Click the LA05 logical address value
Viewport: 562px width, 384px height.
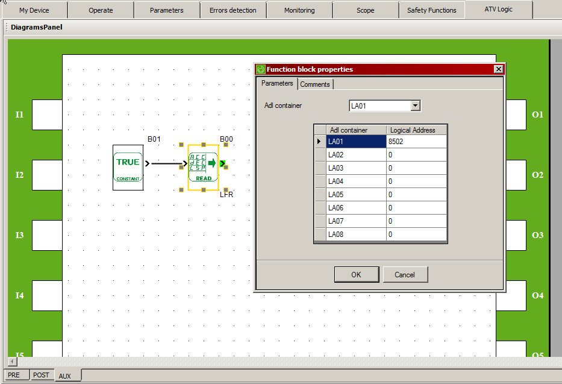click(x=417, y=194)
